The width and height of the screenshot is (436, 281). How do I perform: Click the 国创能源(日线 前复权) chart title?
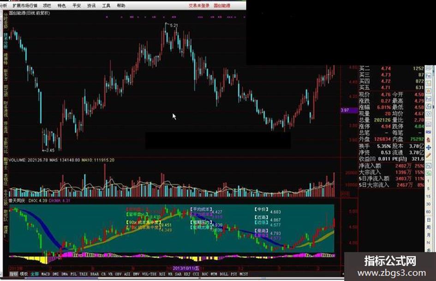point(30,13)
